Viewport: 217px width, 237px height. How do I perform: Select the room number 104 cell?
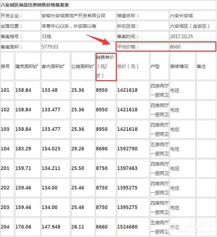point(5,149)
